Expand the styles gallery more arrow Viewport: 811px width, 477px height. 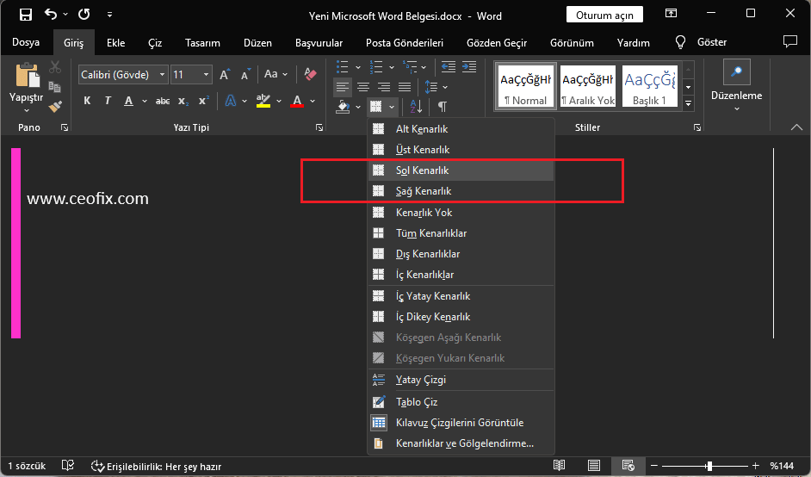688,103
